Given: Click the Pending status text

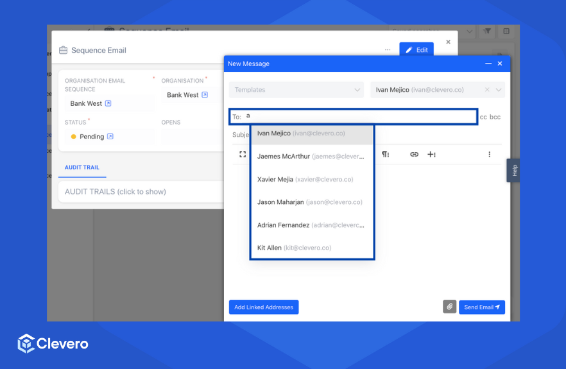Looking at the screenshot, I should coord(92,137).
